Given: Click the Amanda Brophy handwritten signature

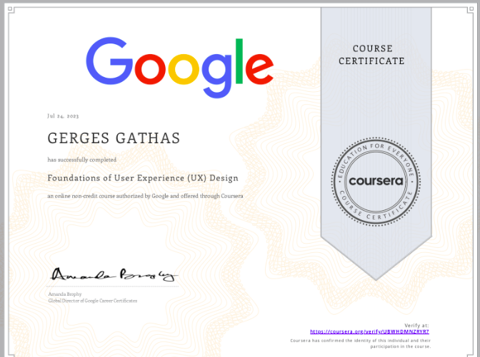Looking at the screenshot, I should [x=114, y=274].
